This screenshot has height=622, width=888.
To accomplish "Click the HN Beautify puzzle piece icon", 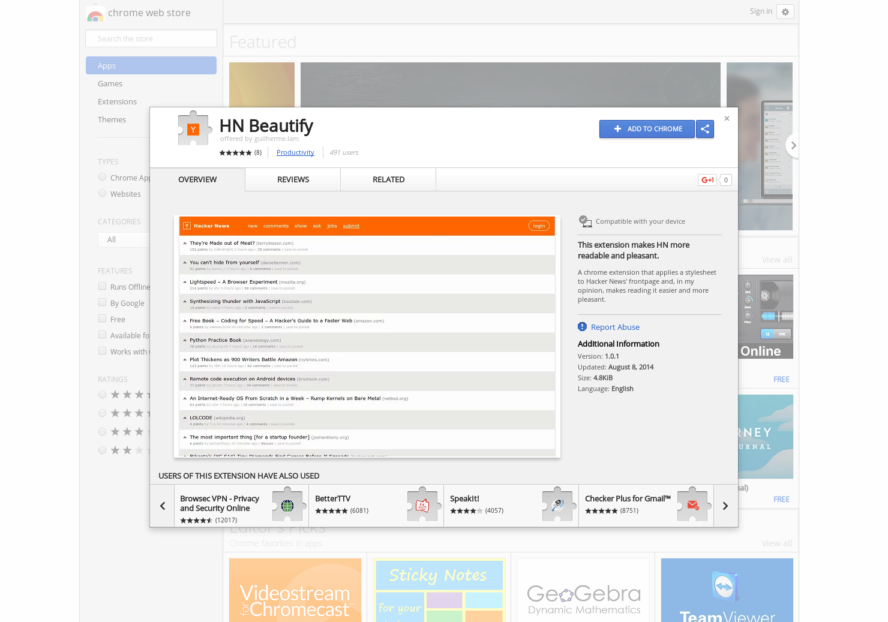I will pyautogui.click(x=194, y=128).
